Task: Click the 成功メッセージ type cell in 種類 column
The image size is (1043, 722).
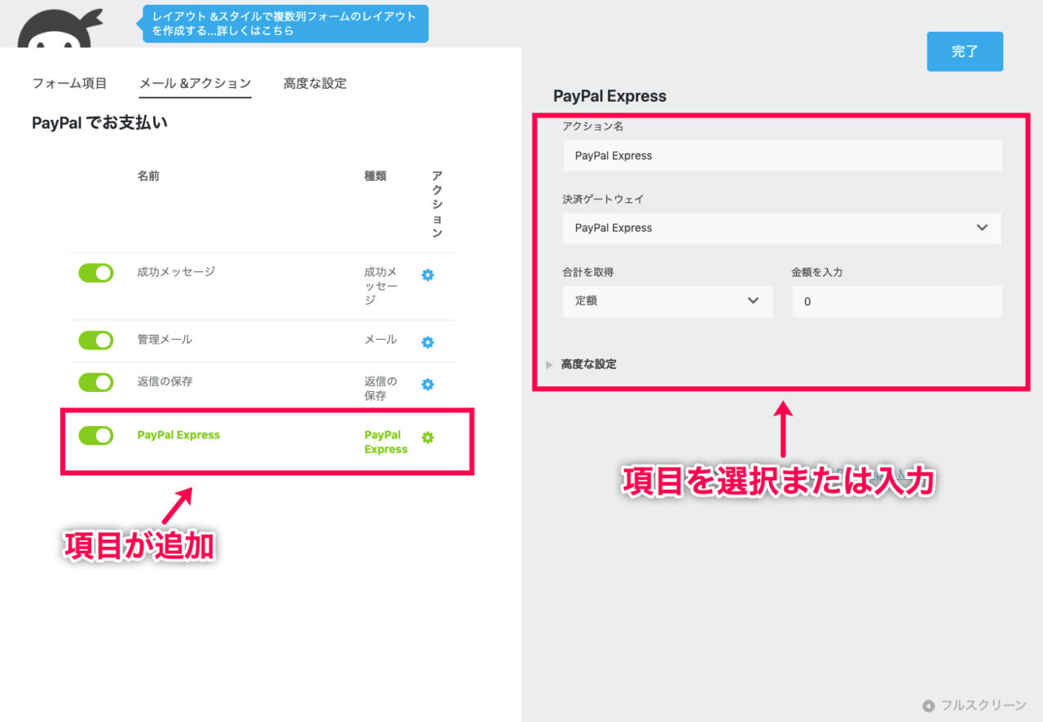Action: [x=381, y=285]
